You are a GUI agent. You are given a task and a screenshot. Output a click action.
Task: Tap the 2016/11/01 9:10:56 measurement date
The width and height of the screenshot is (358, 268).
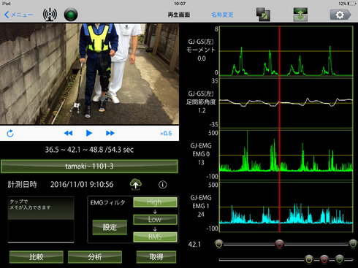[82, 185]
